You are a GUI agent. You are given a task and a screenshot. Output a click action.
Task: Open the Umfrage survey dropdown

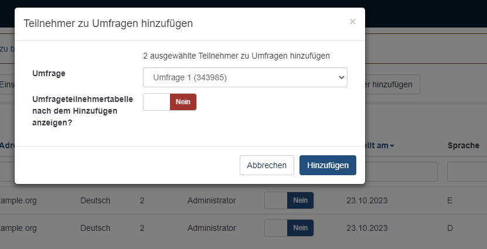pyautogui.click(x=245, y=77)
